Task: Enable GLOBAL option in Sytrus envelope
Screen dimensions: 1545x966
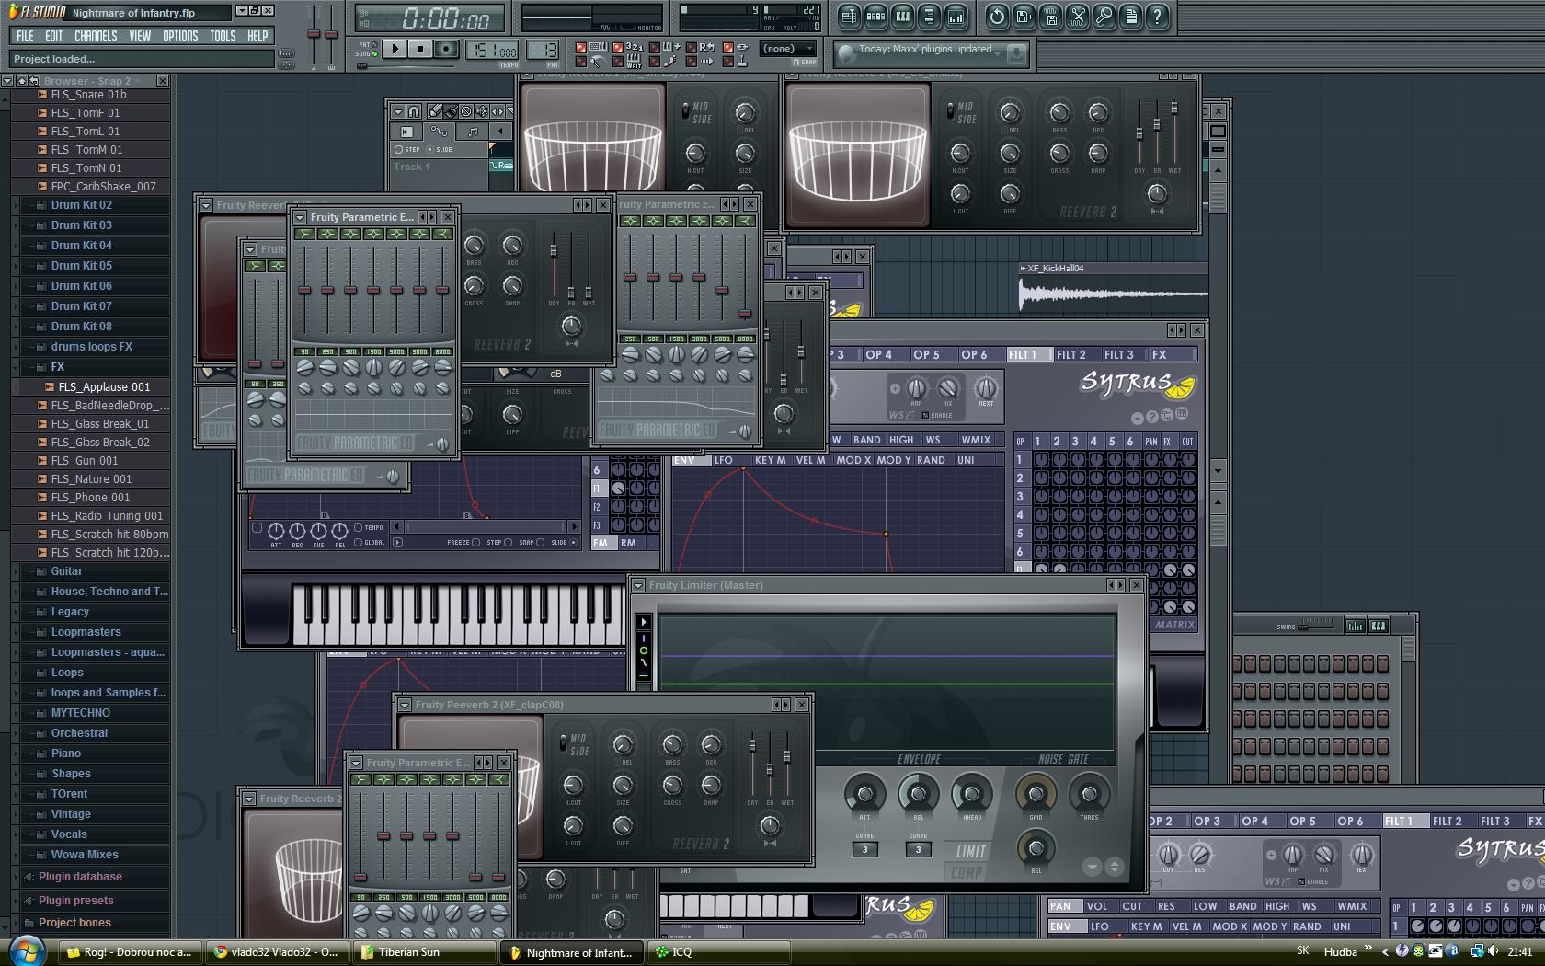Action: click(x=358, y=543)
